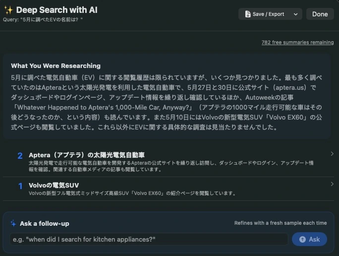
Task: Open the 782 free summaries remaining link
Action: [297, 42]
